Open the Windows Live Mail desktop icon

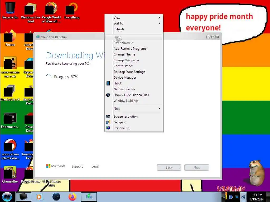tap(31, 12)
